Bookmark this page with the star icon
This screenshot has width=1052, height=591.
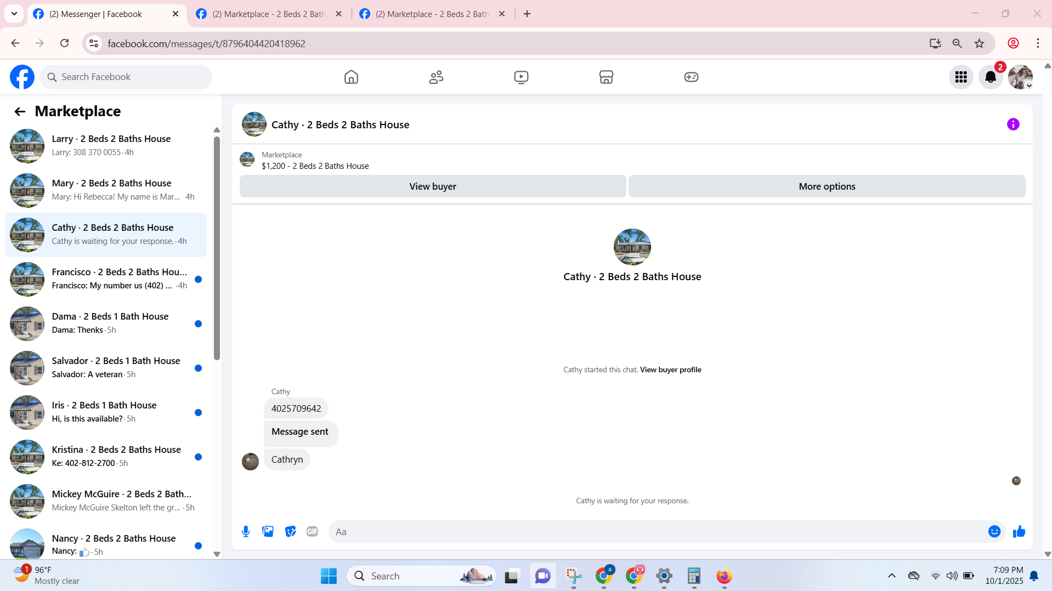coord(979,43)
